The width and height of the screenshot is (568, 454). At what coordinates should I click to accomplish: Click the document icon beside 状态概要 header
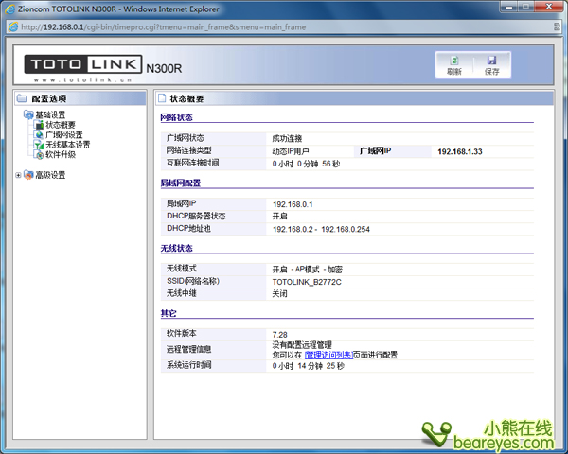coord(162,98)
